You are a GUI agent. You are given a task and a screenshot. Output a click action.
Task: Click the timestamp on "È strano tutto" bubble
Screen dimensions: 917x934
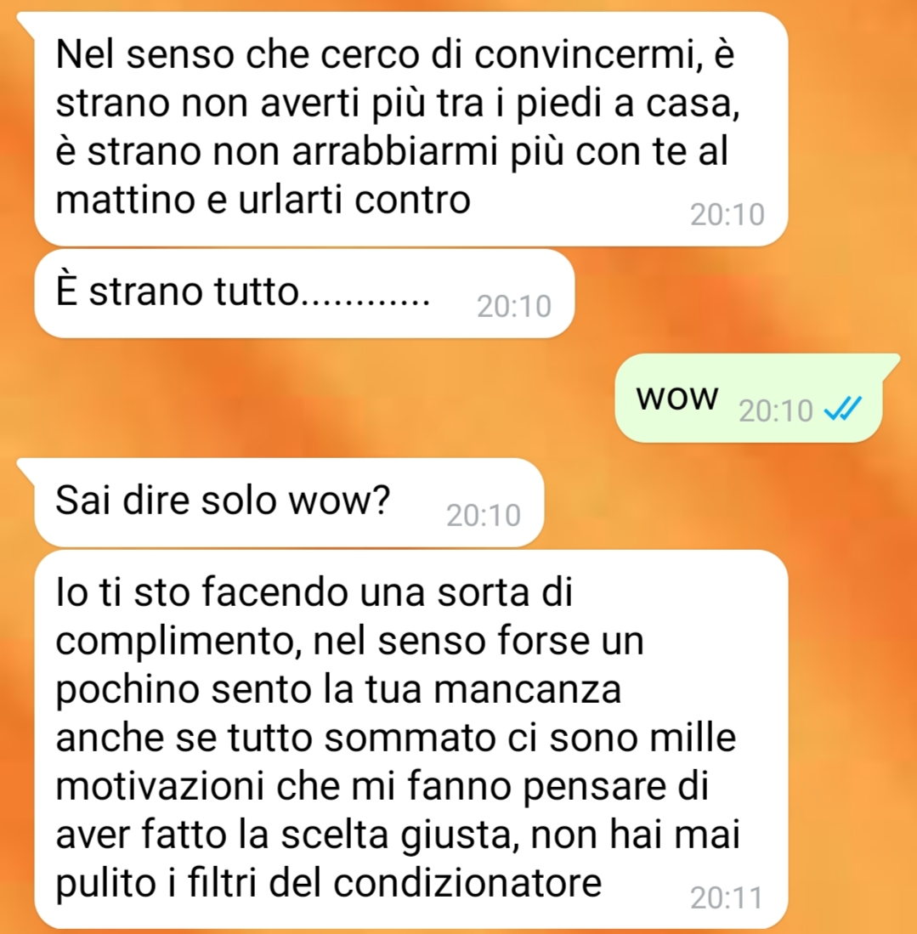click(514, 306)
